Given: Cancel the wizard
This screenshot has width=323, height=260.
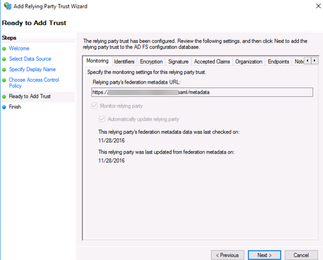Looking at the screenshot, I should 301,255.
